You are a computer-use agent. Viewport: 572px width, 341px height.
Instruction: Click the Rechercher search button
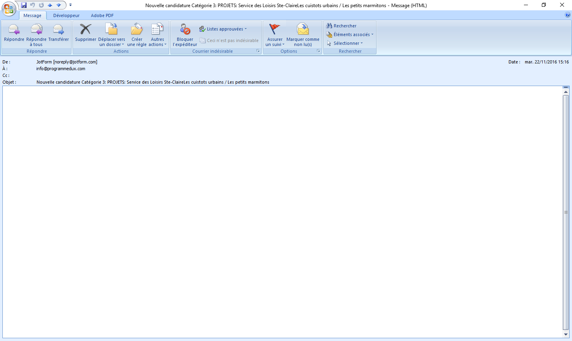point(341,26)
